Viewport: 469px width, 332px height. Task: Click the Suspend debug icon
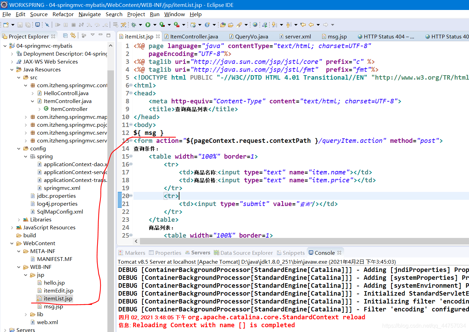66,25
